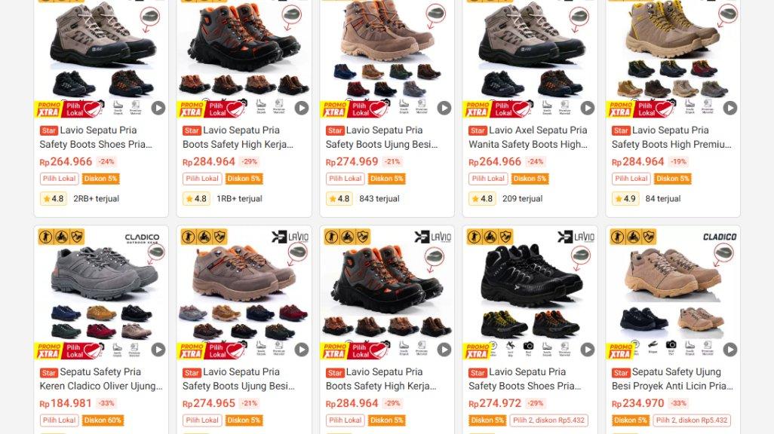This screenshot has width=774, height=434.
Task: Open Sepatu Safety Ujung Besi Proyek Anti Licin title
Action: click(x=672, y=379)
